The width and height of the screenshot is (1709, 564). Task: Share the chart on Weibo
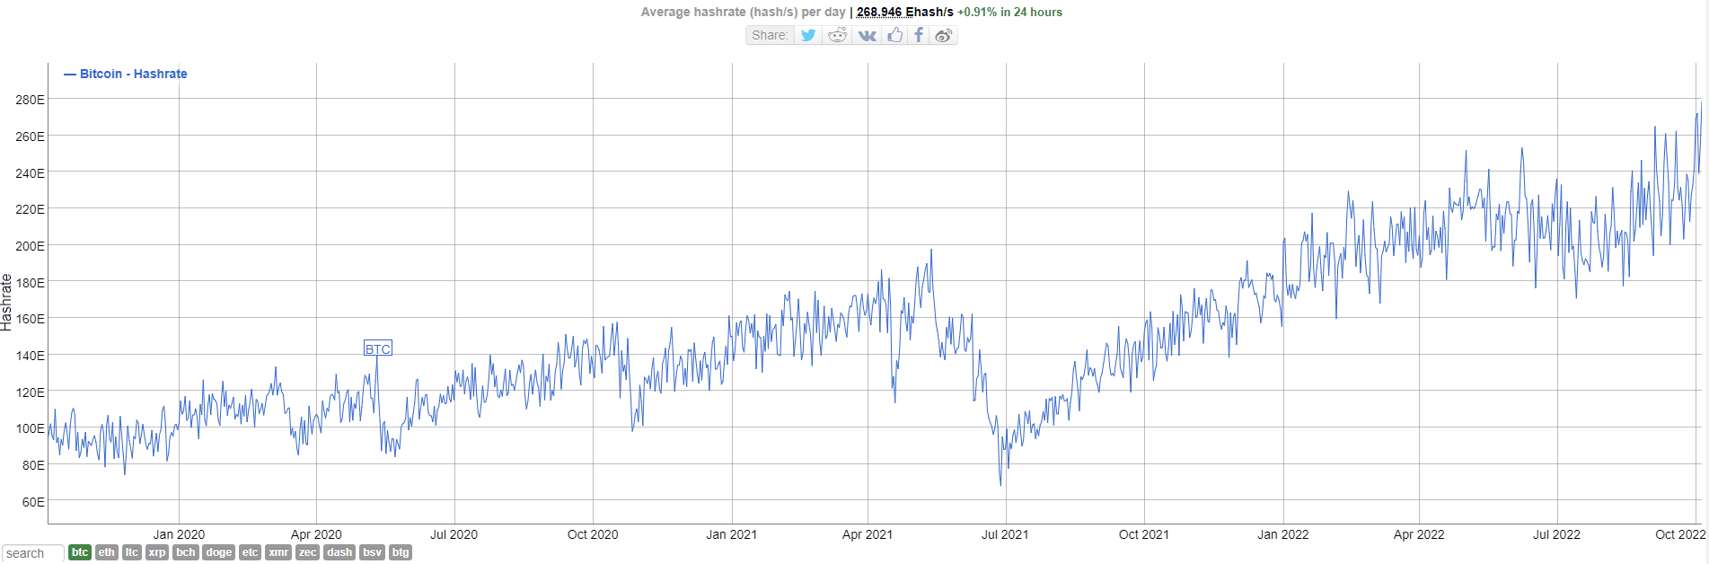click(943, 35)
